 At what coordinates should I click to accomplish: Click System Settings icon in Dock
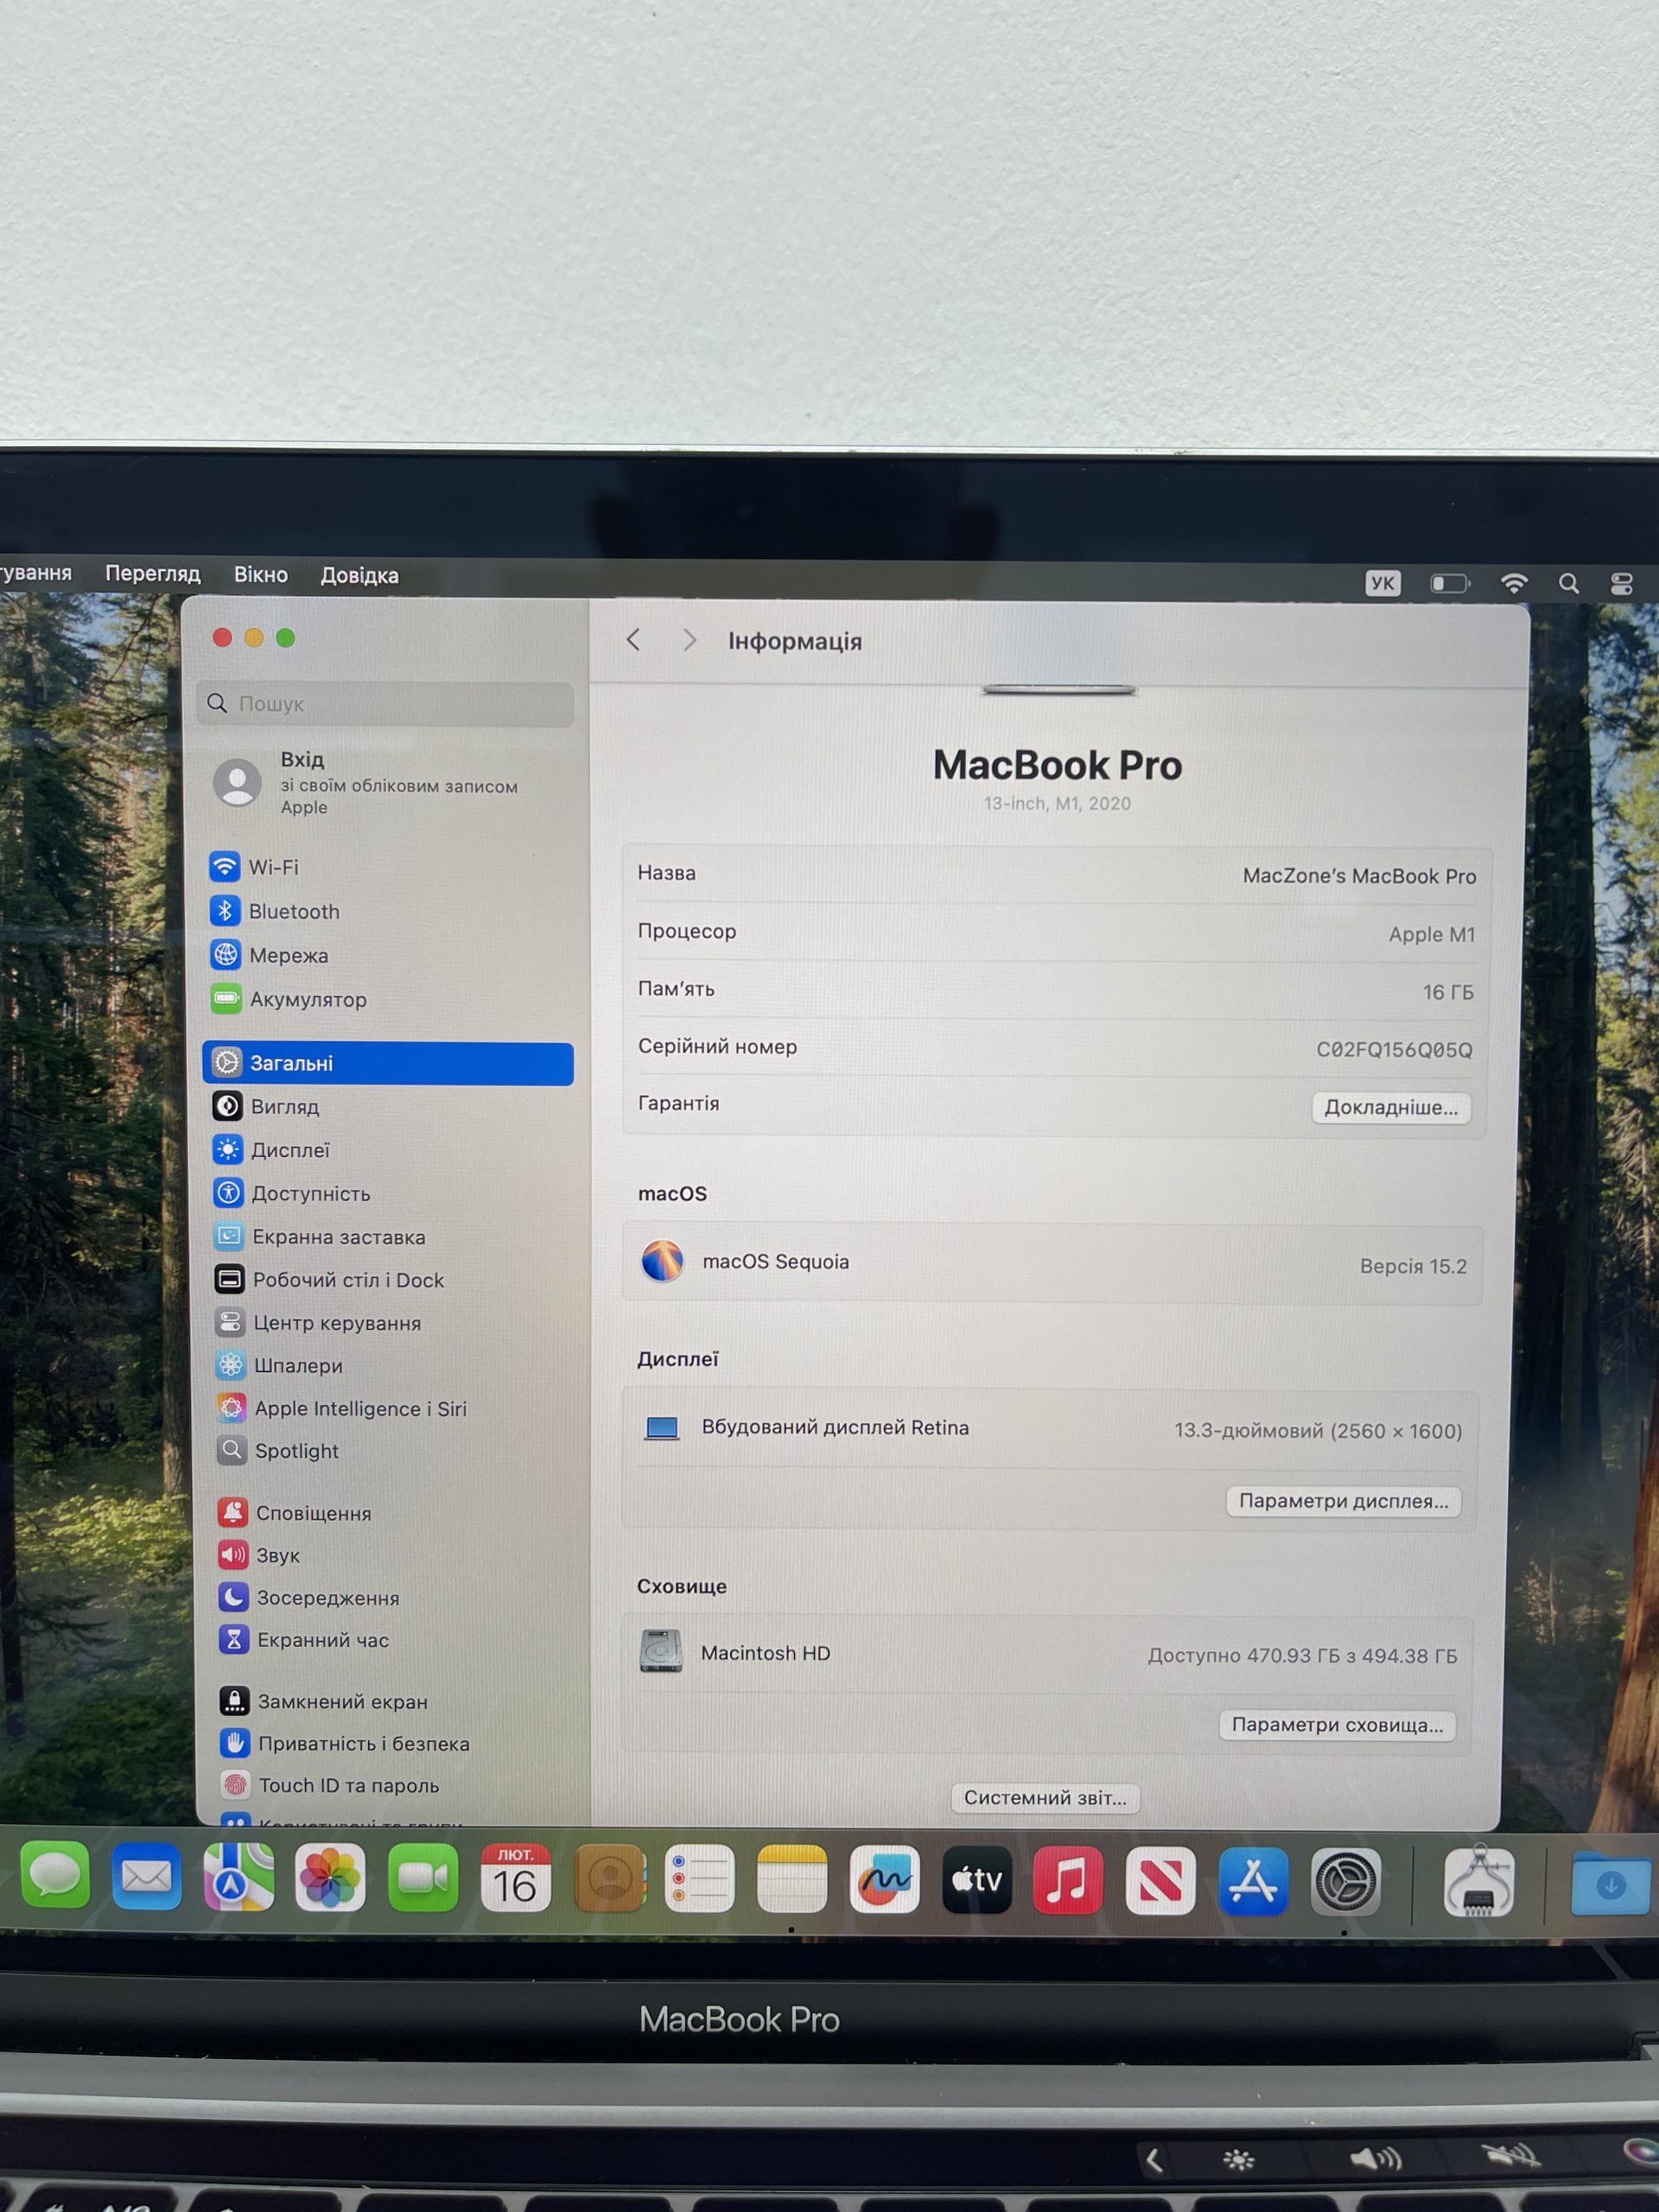[1346, 1883]
